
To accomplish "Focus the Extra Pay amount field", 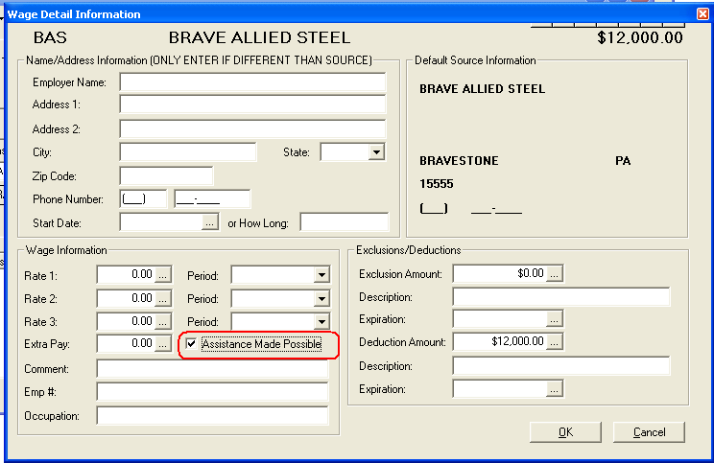I will (126, 344).
